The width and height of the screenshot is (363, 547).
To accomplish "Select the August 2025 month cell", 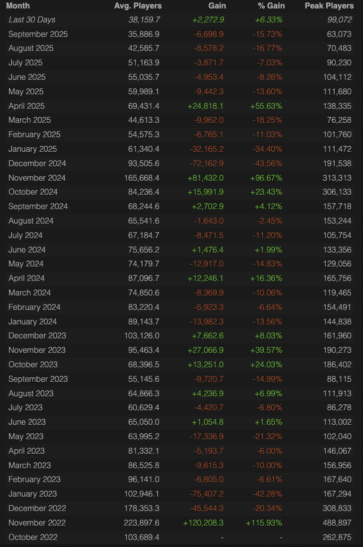I will coord(31,48).
